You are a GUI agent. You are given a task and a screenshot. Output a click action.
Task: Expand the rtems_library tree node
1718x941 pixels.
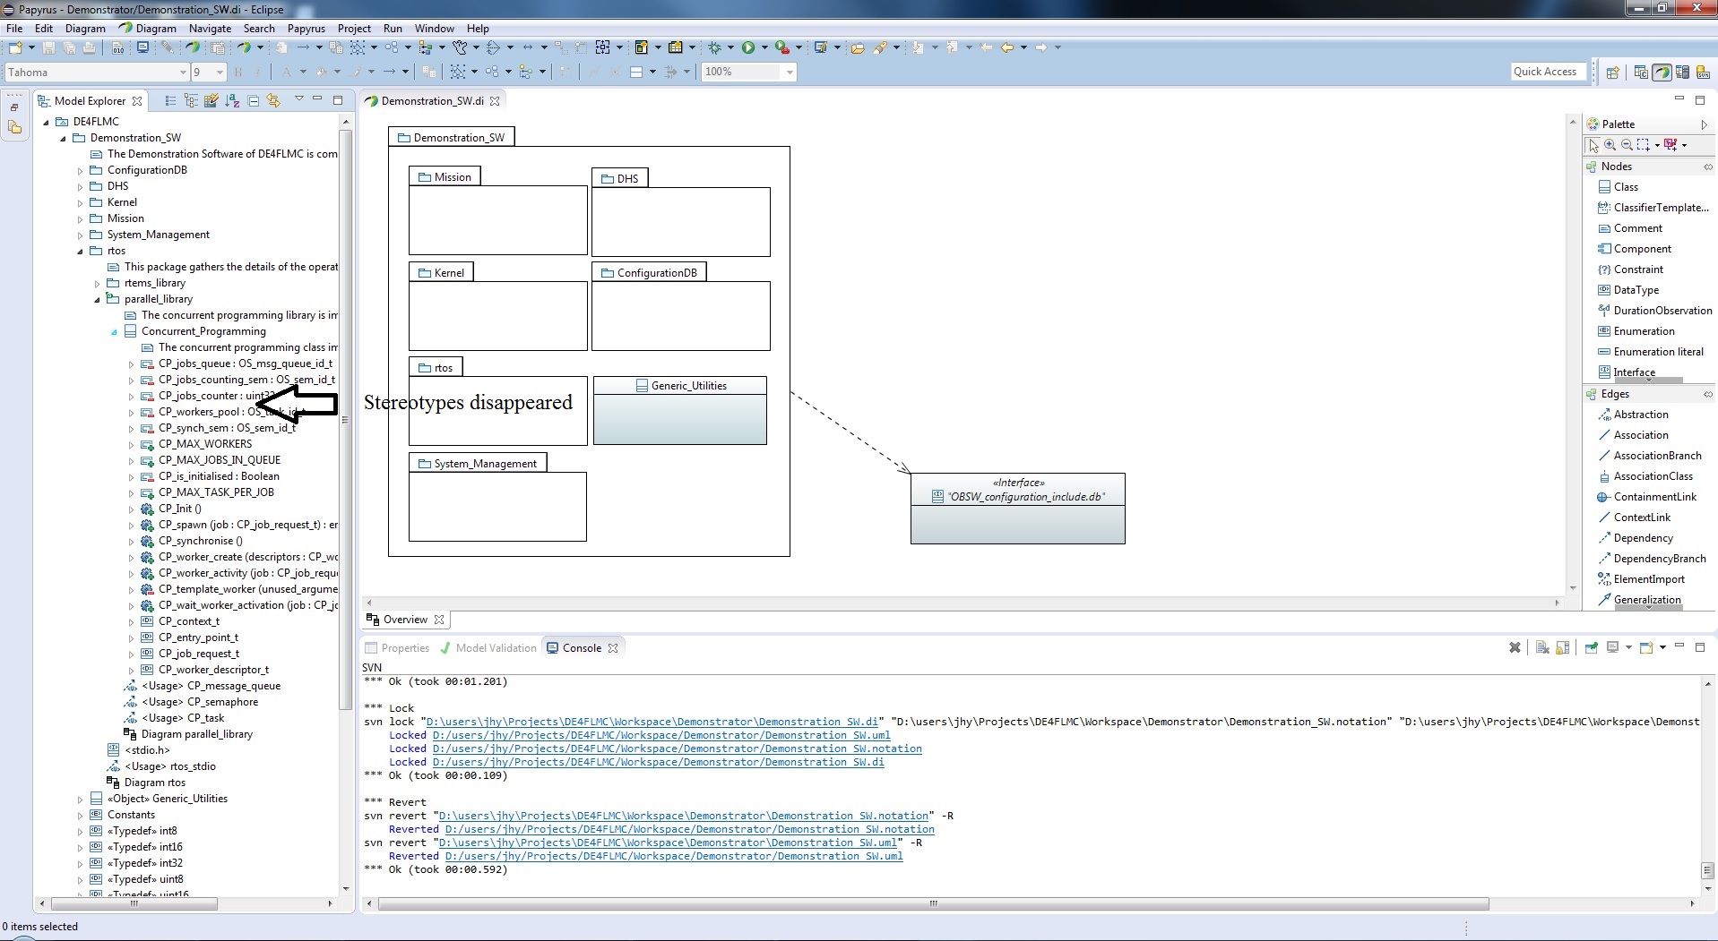pyautogui.click(x=97, y=283)
